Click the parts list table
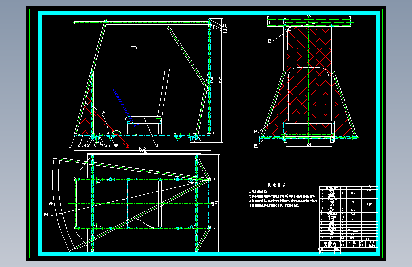412x267 pixels. pyautogui.click(x=348, y=213)
